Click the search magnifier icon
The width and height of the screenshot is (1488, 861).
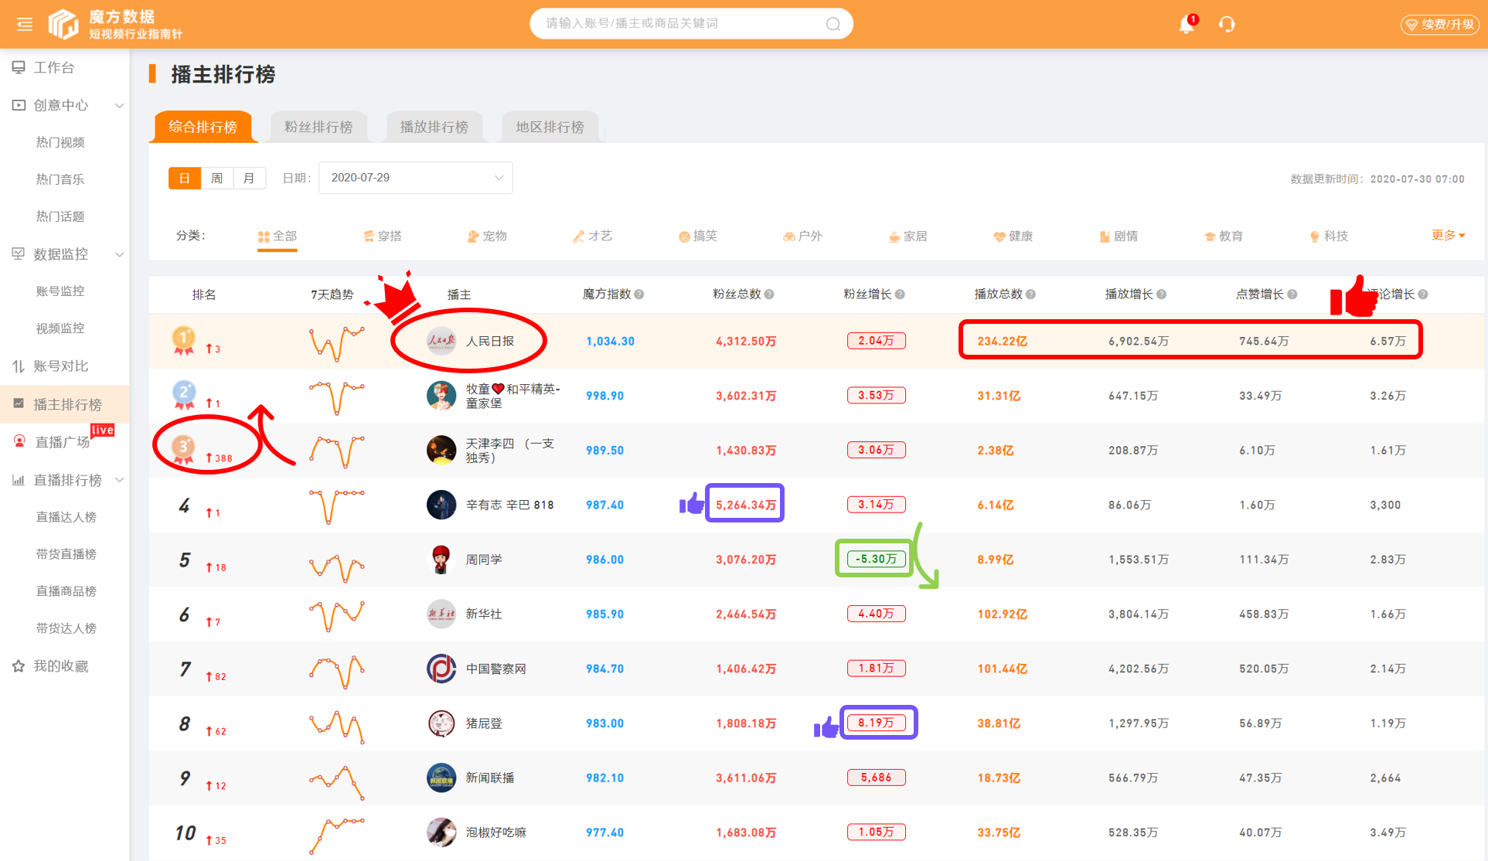833,24
